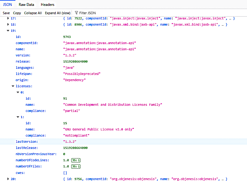Click the JS badge beside numberOfFiles
Viewport: 247px width, 181px height.
76,167
